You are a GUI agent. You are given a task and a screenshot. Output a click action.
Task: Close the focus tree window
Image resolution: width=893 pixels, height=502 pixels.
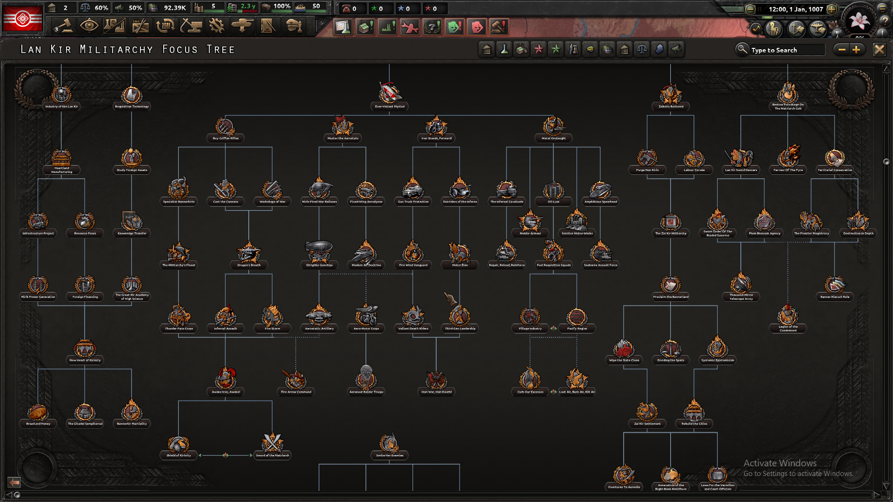(879, 50)
